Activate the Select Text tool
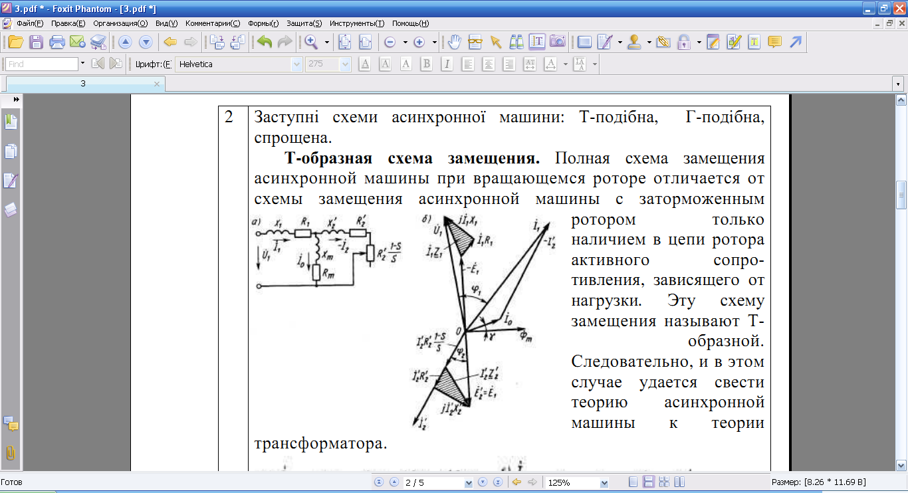 537,42
